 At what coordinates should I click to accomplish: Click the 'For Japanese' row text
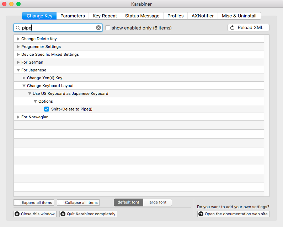(34, 70)
